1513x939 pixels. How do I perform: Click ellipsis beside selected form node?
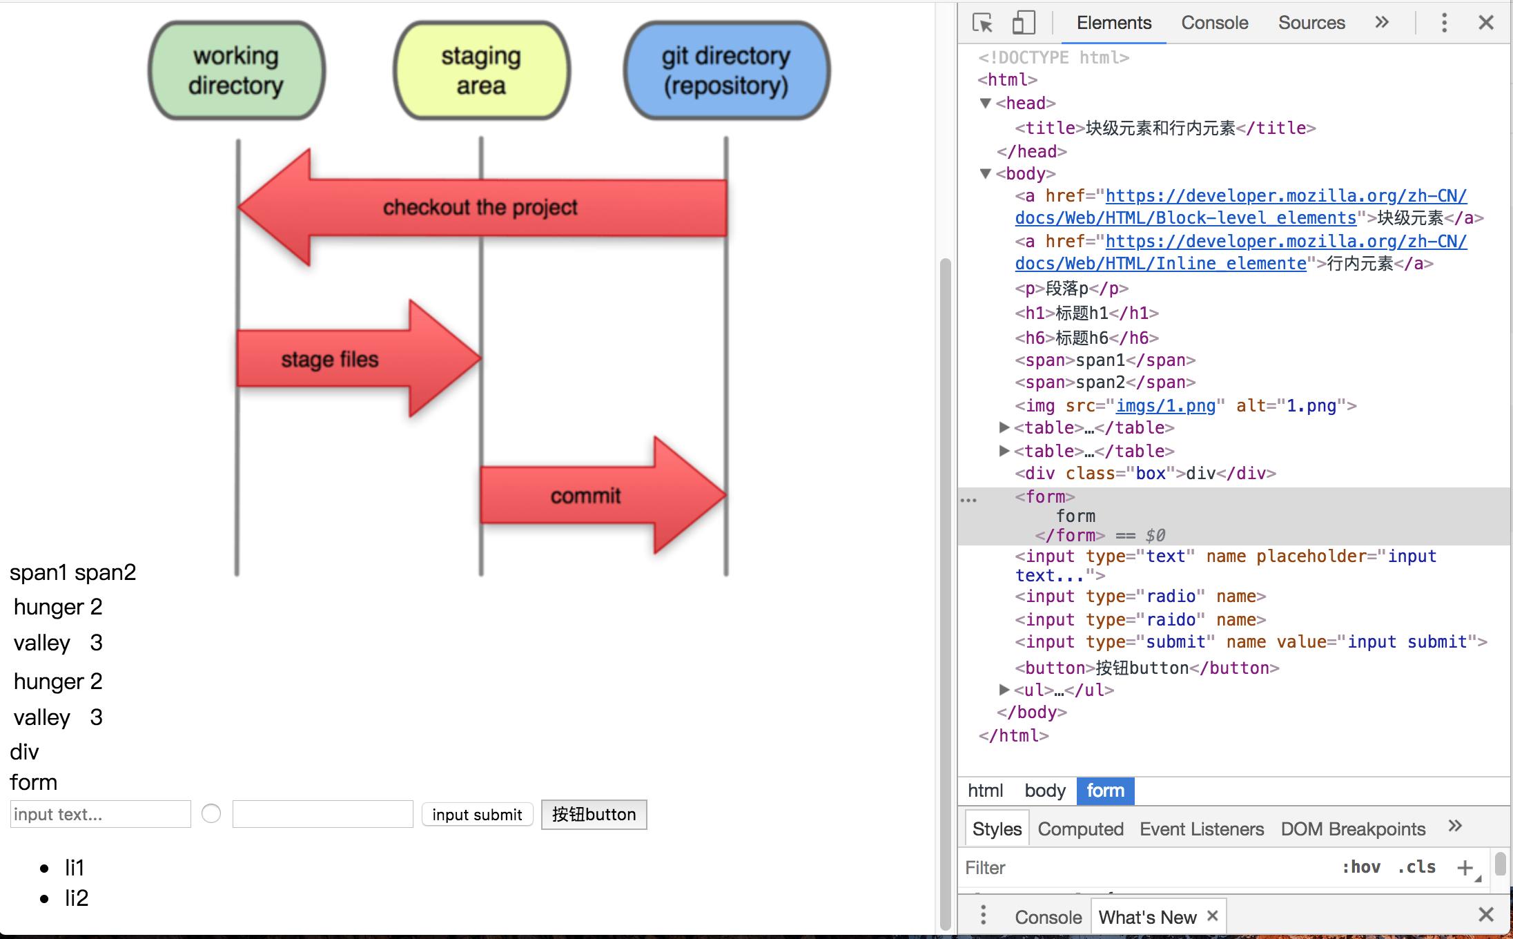968,499
